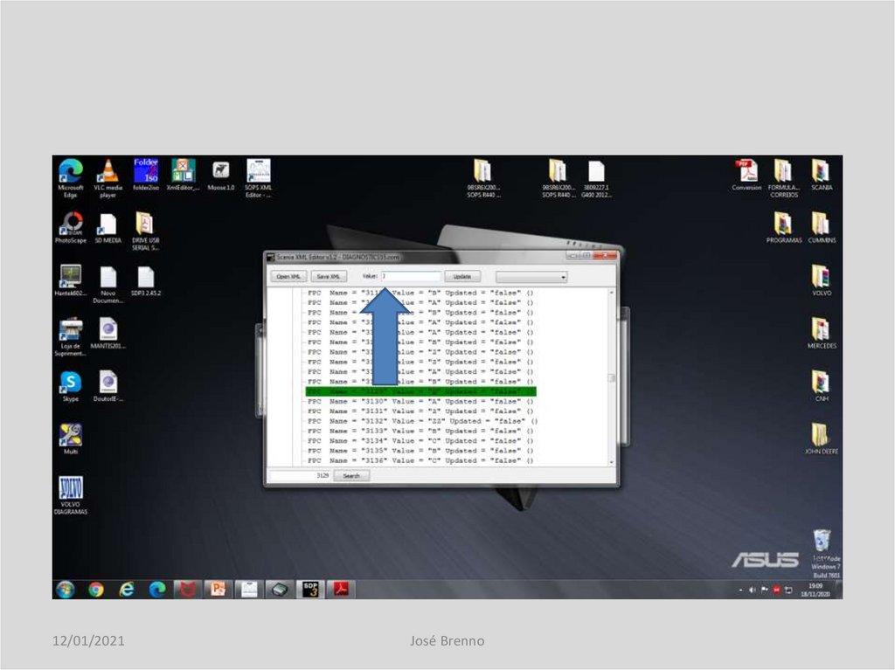Open SDP3 from the taskbar
895x670 pixels.
310,589
